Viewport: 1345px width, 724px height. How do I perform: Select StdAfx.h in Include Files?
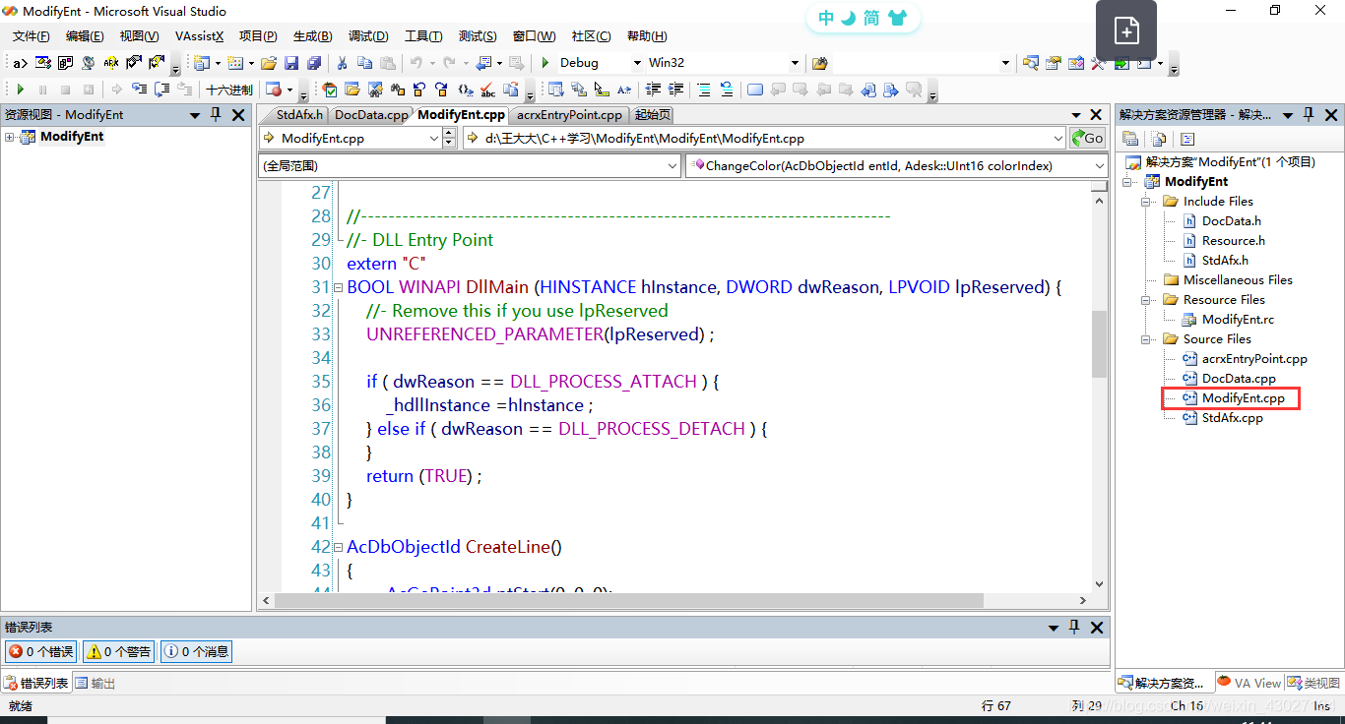pyautogui.click(x=1225, y=261)
